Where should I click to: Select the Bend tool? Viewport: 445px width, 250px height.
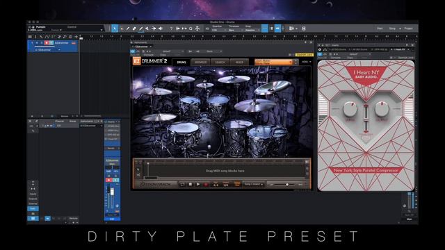[154, 28]
